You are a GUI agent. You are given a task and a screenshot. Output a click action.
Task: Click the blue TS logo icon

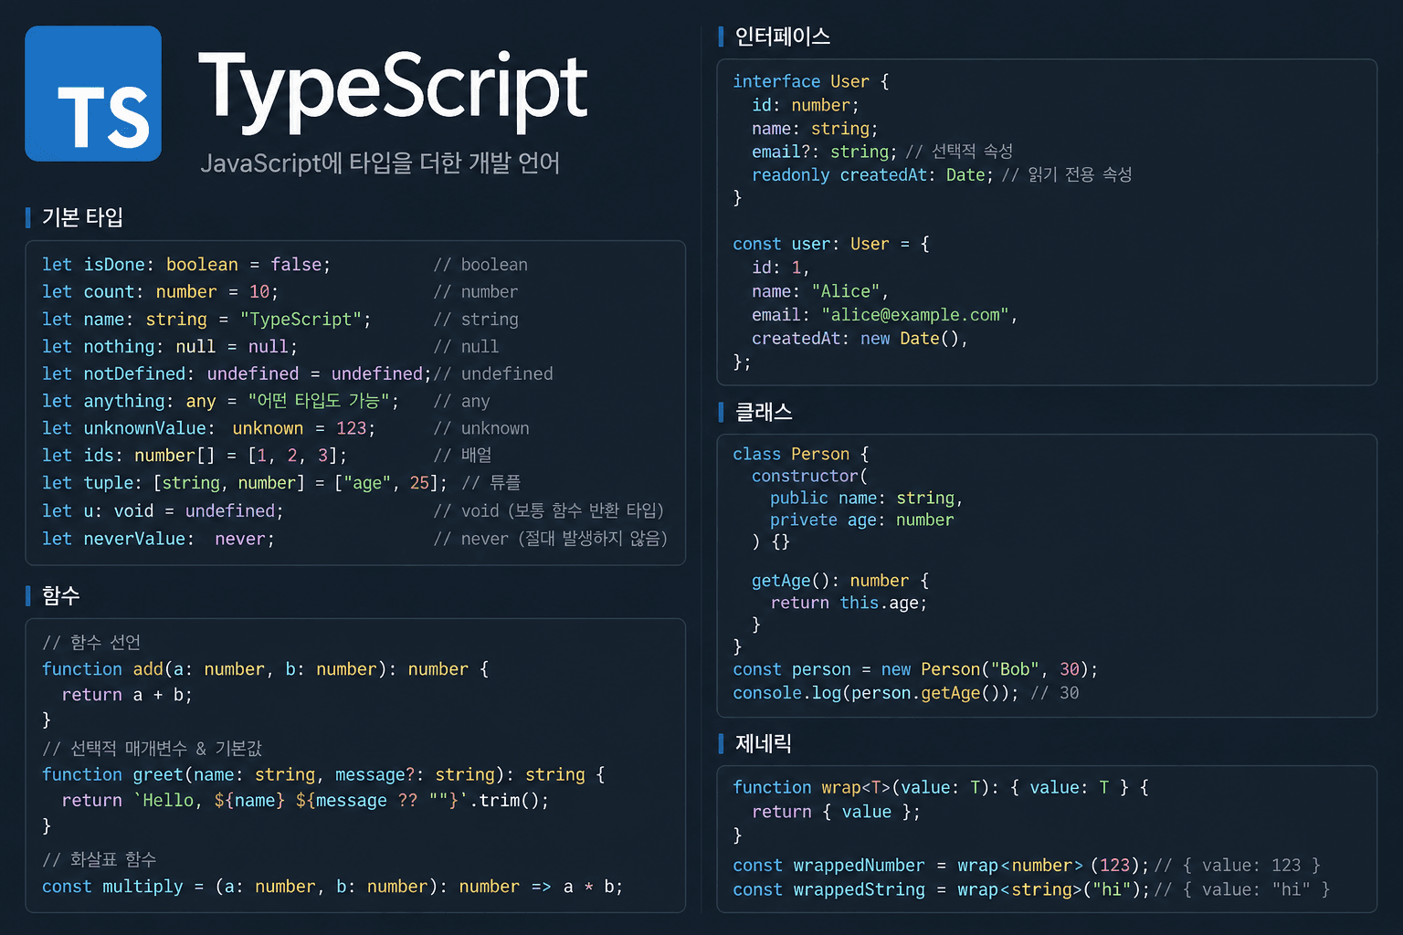coord(93,93)
